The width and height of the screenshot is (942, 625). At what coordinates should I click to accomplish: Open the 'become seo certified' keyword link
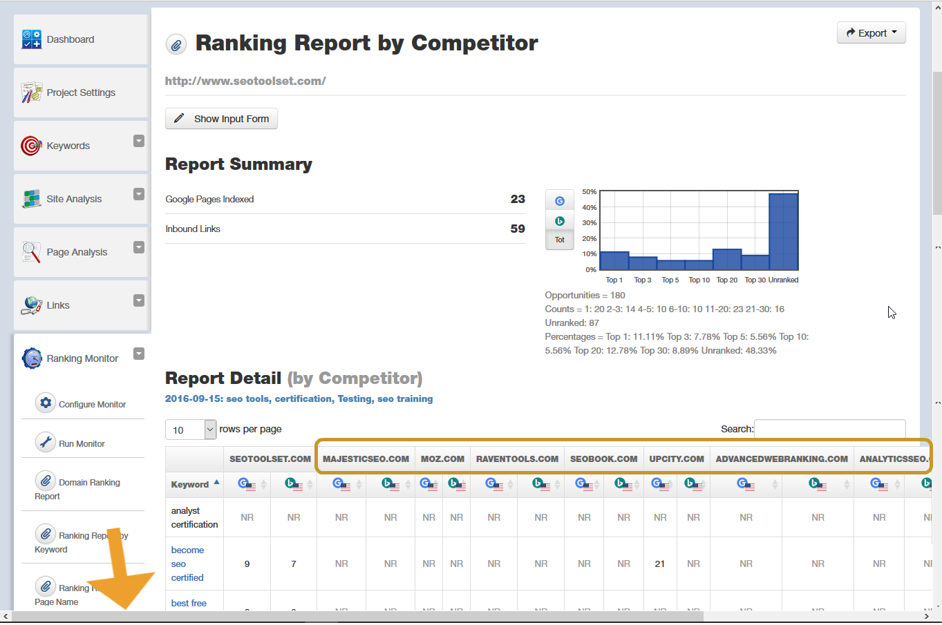(x=187, y=564)
